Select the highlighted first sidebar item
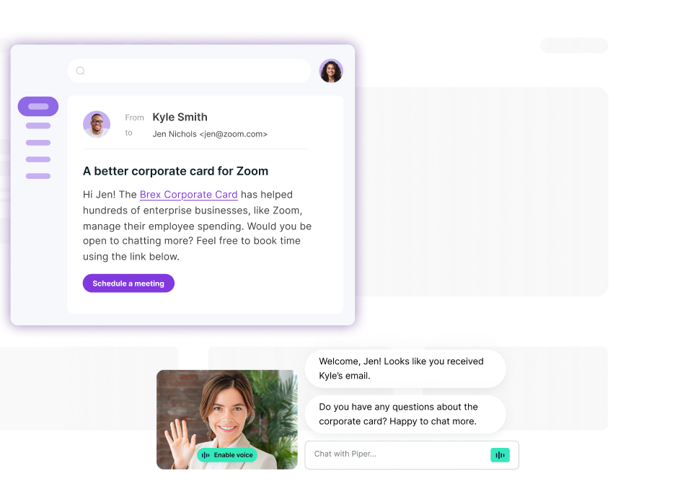 click(x=38, y=106)
